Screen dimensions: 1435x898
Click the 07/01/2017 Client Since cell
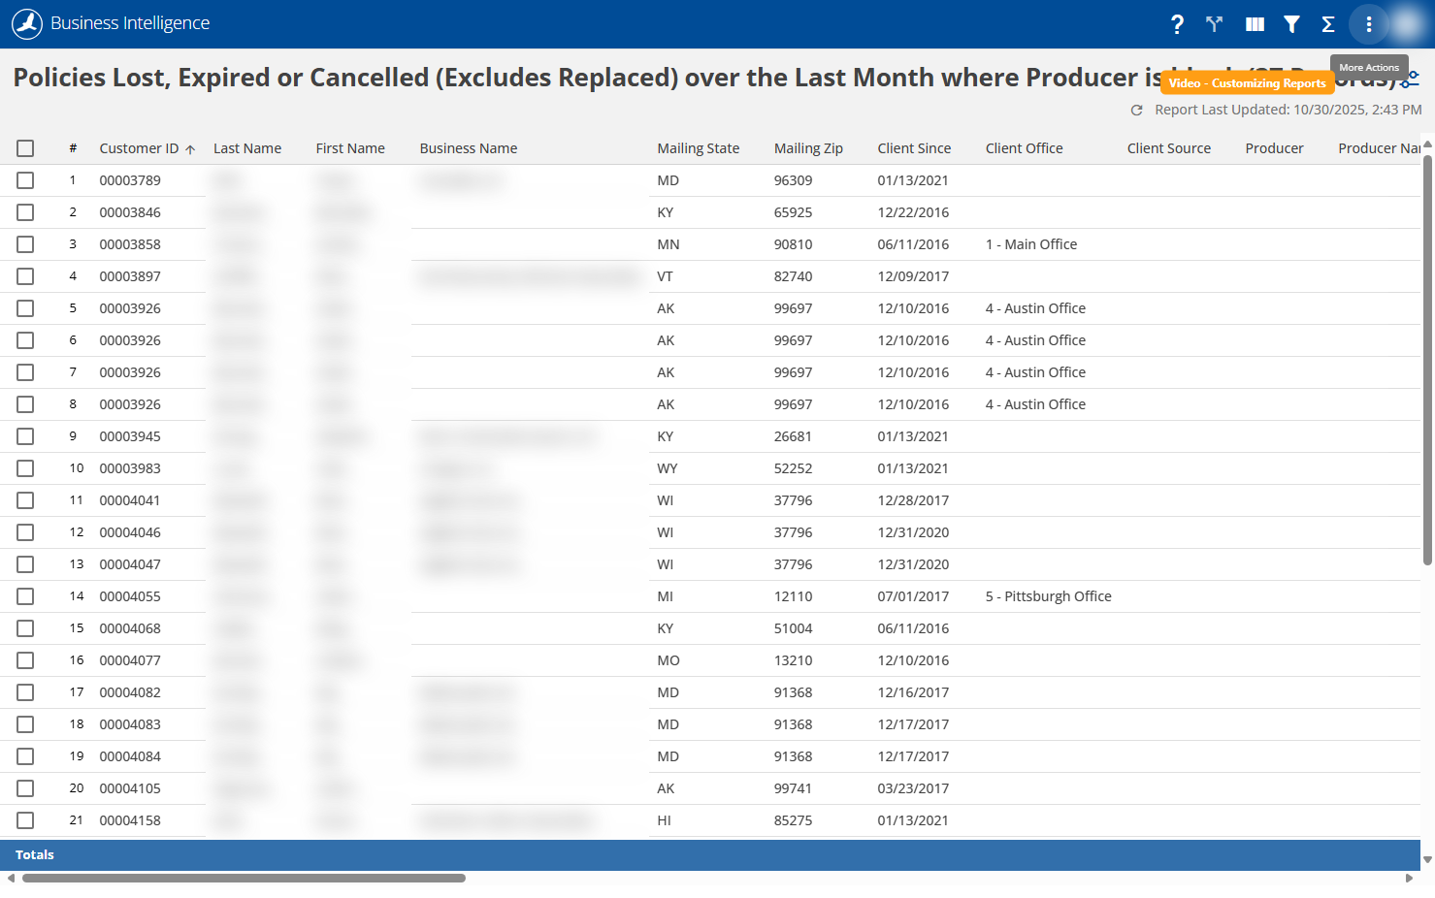coord(913,596)
